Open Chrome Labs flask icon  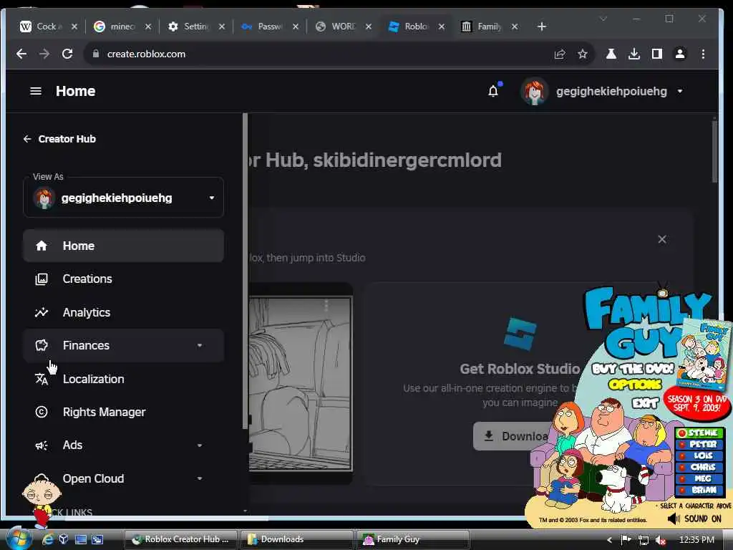coord(611,54)
